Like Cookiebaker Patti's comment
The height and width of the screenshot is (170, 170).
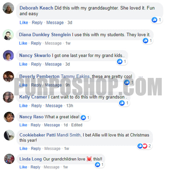click(x=23, y=148)
